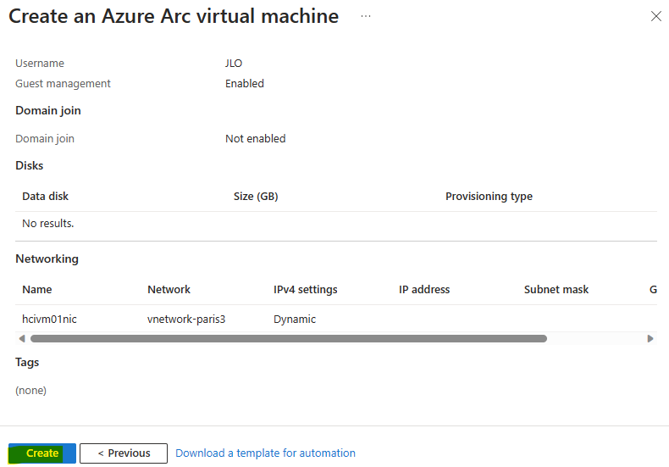Open Download a template for automation link
669x467 pixels.
tap(265, 453)
